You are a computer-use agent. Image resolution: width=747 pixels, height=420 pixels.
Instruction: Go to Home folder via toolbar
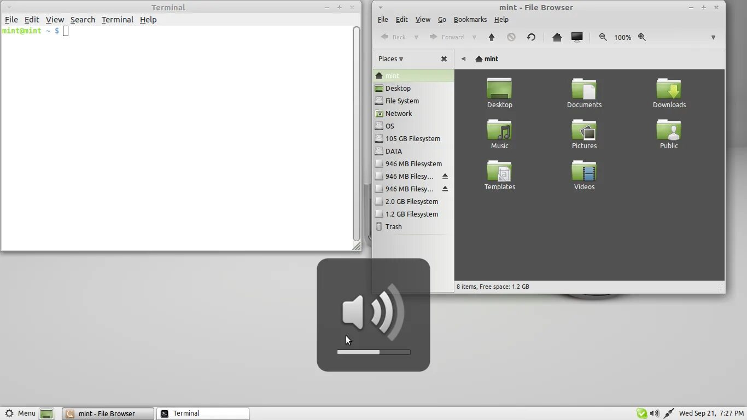click(x=557, y=37)
